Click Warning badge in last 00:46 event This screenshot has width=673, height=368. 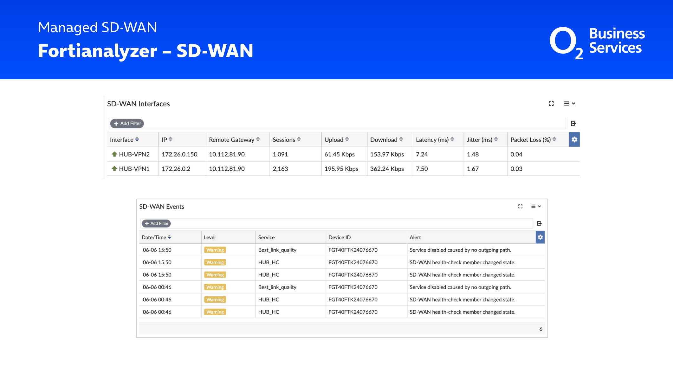coord(215,312)
